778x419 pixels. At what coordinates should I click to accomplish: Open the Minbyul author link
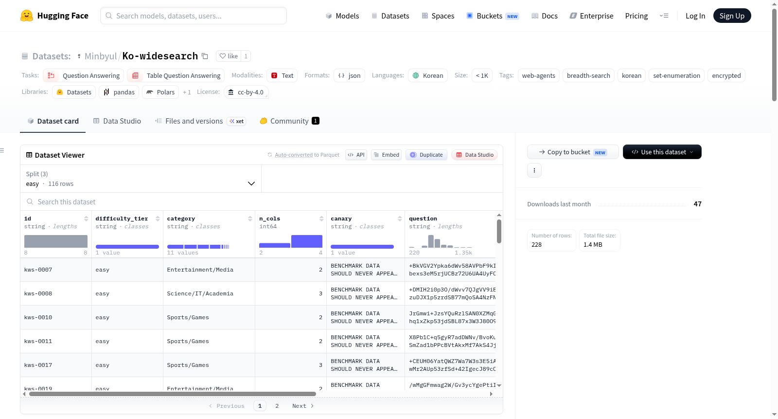pos(101,56)
